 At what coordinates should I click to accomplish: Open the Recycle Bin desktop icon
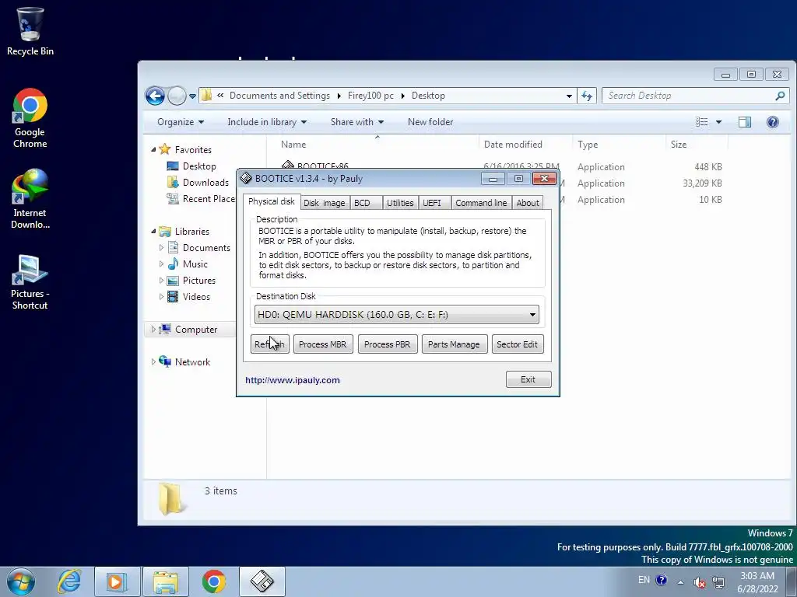tap(30, 31)
